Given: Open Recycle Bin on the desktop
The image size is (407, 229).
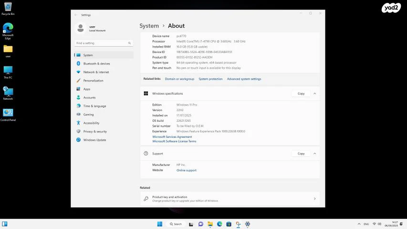Looking at the screenshot, I should (8, 9).
